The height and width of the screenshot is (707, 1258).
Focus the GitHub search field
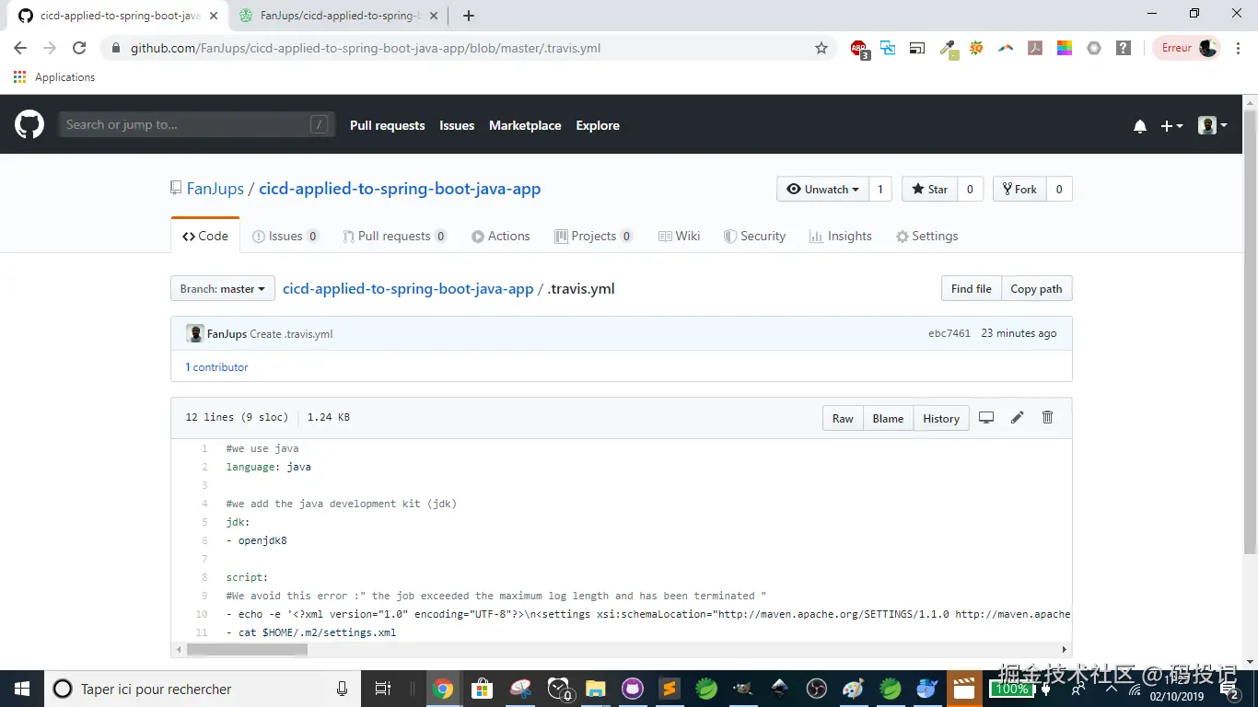tap(196, 124)
